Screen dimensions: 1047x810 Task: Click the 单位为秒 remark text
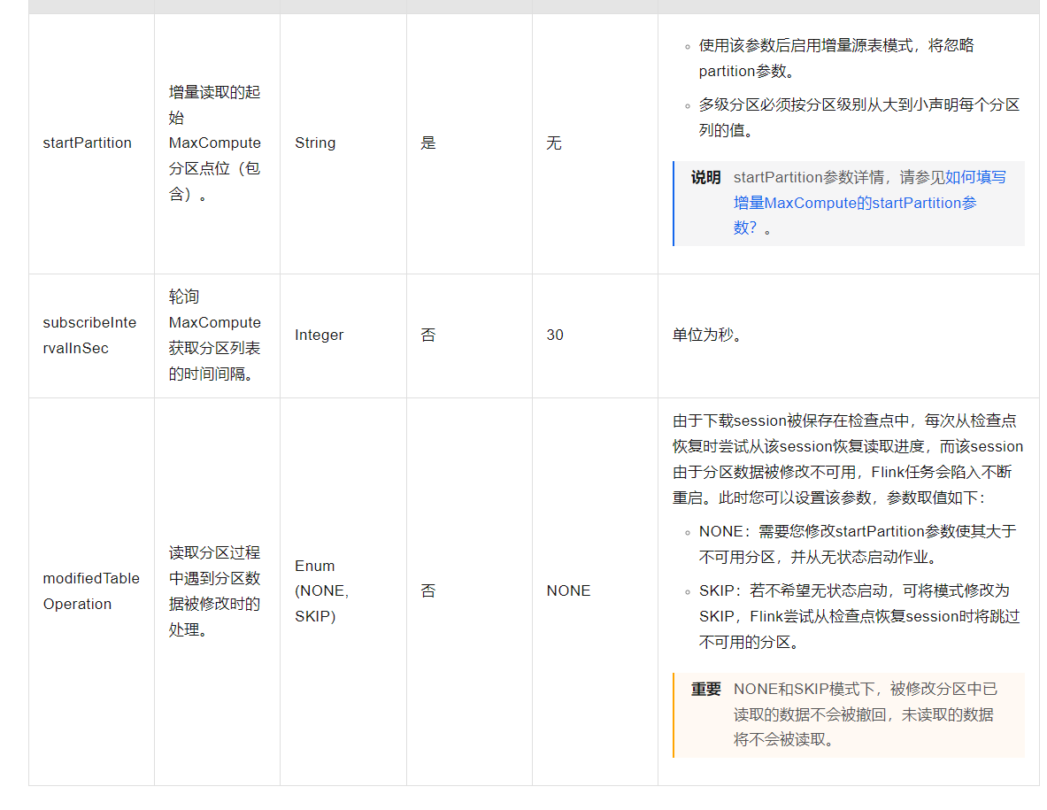(707, 336)
